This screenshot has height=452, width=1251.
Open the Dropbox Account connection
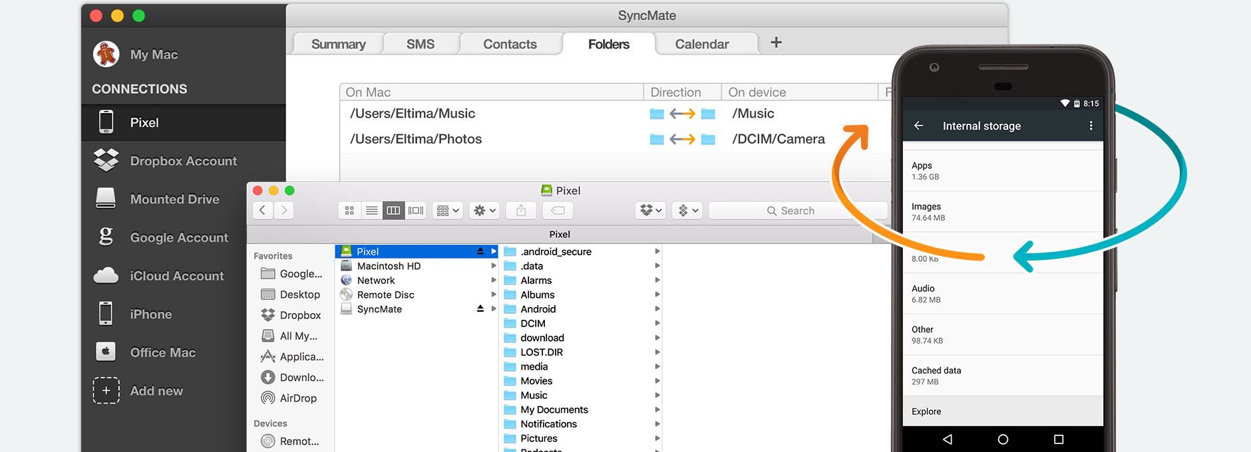[x=183, y=161]
